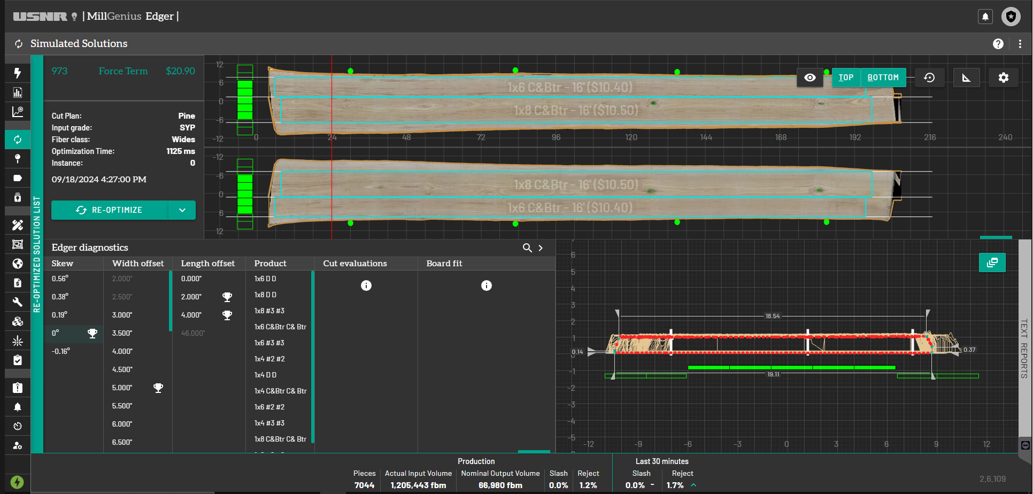Image resolution: width=1033 pixels, height=494 pixels.
Task: Click the Width offset column header
Action: 138,264
